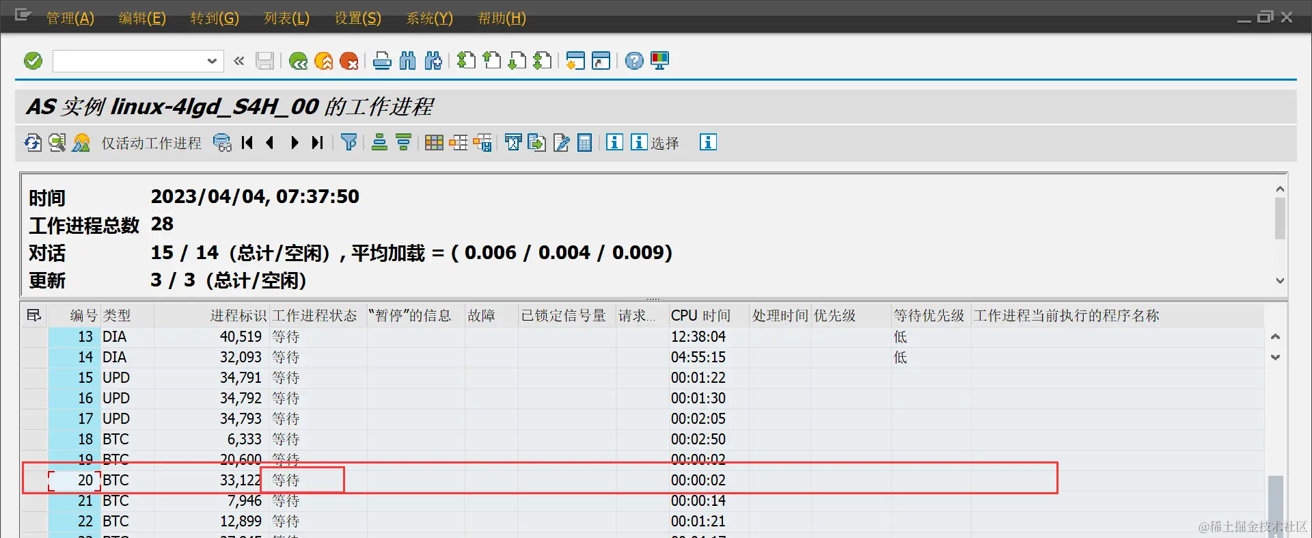Open the 设置(S) menu
This screenshot has width=1312, height=538.
coord(358,18)
